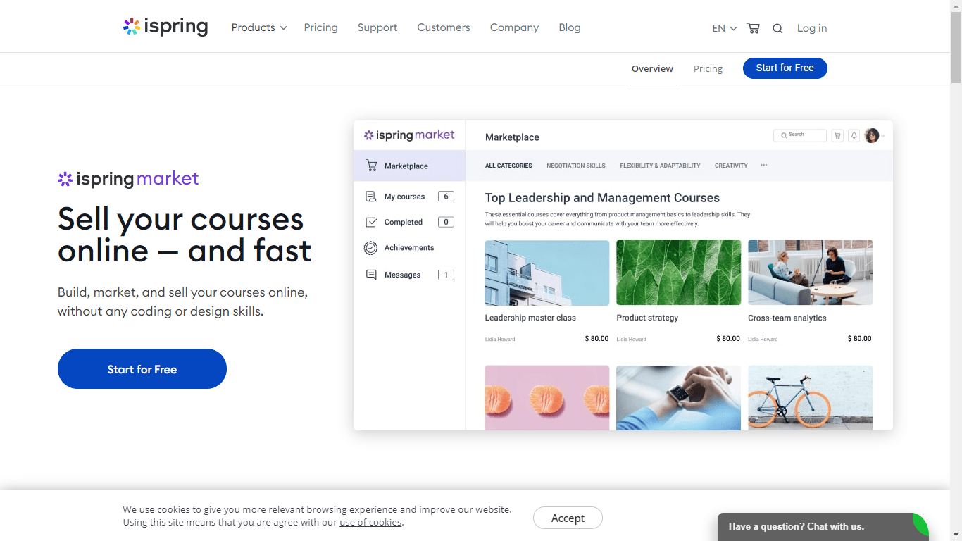Click the small Start for Free button in the top bar
The height and width of the screenshot is (541, 962).
pyautogui.click(x=785, y=68)
